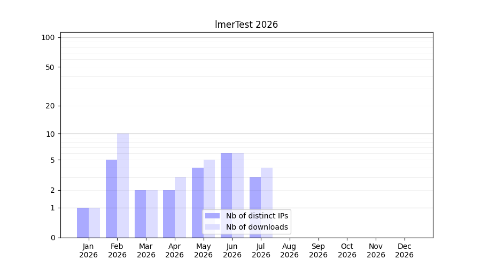This screenshot has width=481, height=267.
Task: Click the y-axis tick label '2'
Action: 52,190
